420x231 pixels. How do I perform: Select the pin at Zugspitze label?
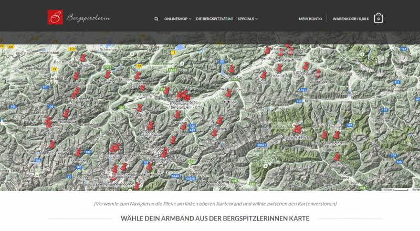[138, 75]
